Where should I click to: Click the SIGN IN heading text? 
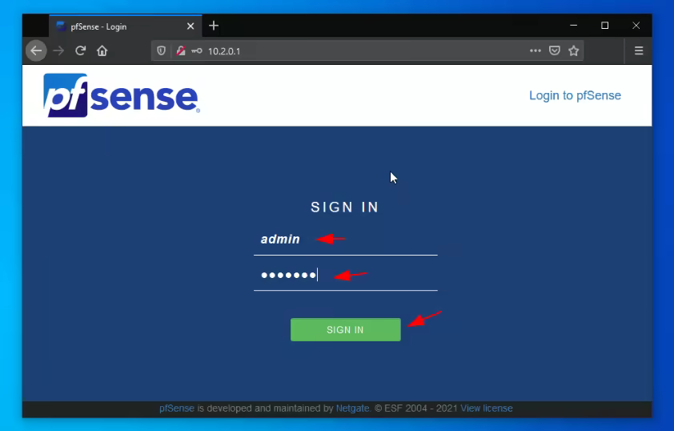(345, 207)
